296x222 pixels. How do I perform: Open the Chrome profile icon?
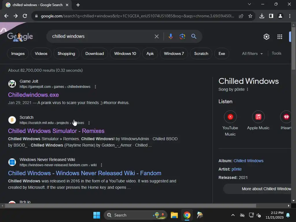click(x=280, y=16)
